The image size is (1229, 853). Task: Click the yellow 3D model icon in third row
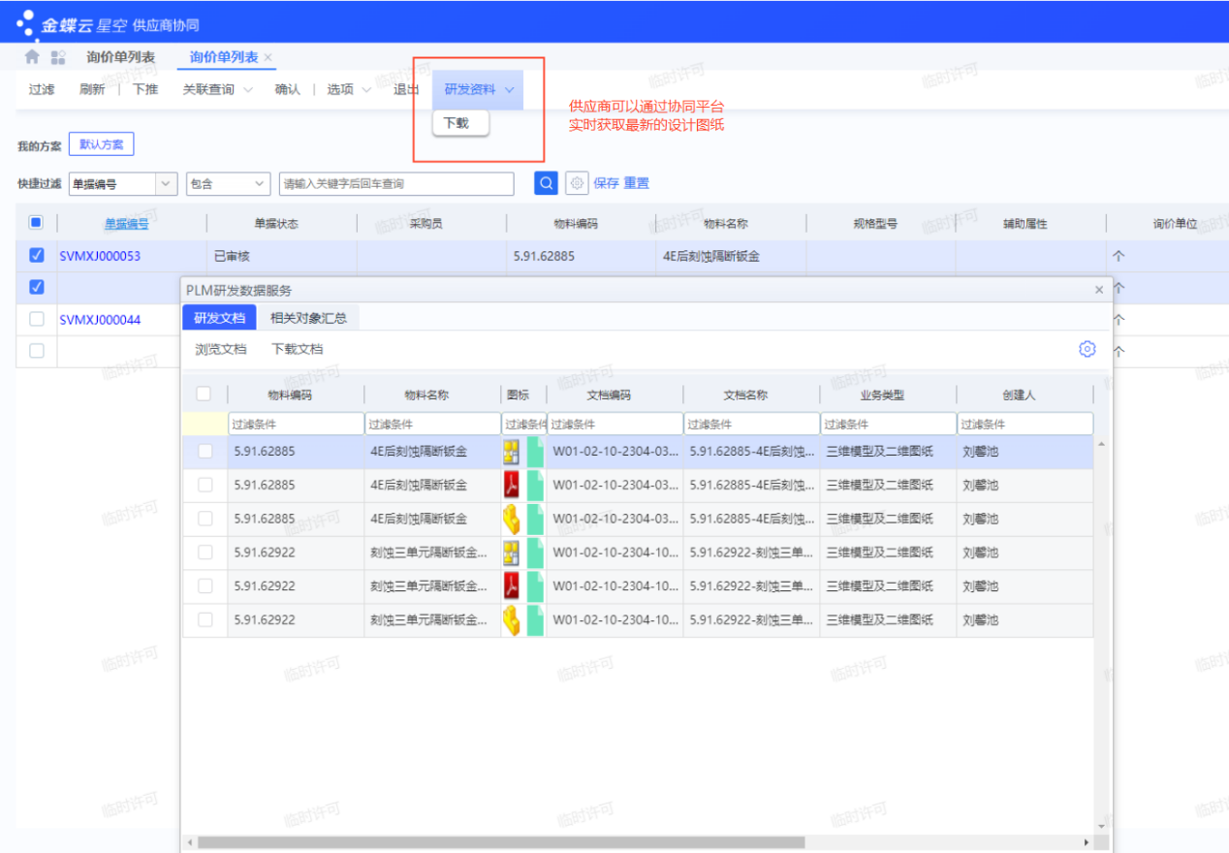(511, 519)
